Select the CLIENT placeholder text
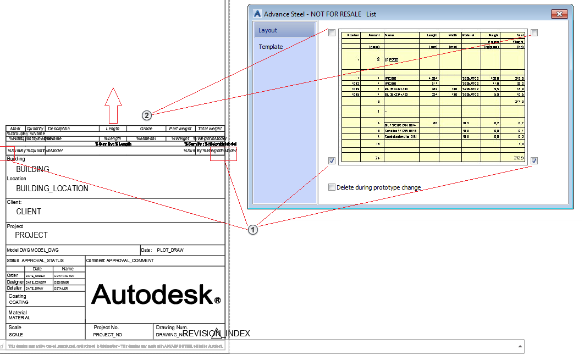This screenshot has height=355, width=584. (29, 212)
